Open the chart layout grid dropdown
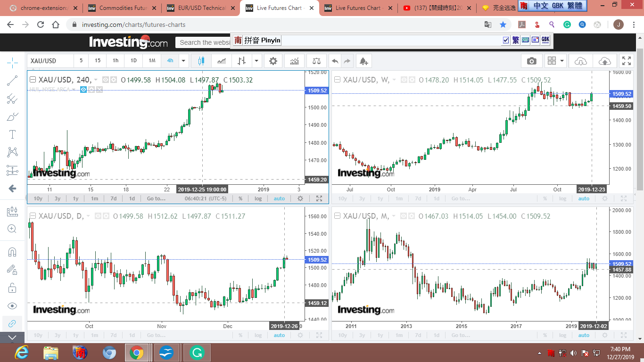The height and width of the screenshot is (362, 644). point(556,61)
